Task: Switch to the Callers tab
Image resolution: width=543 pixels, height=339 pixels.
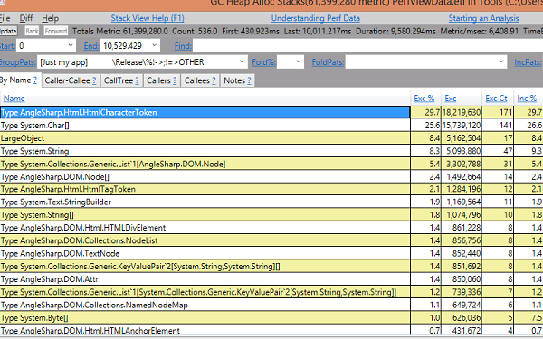Action: [161, 80]
